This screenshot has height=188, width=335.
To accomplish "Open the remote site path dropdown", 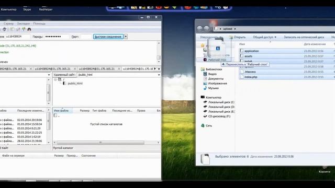I will [159, 75].
